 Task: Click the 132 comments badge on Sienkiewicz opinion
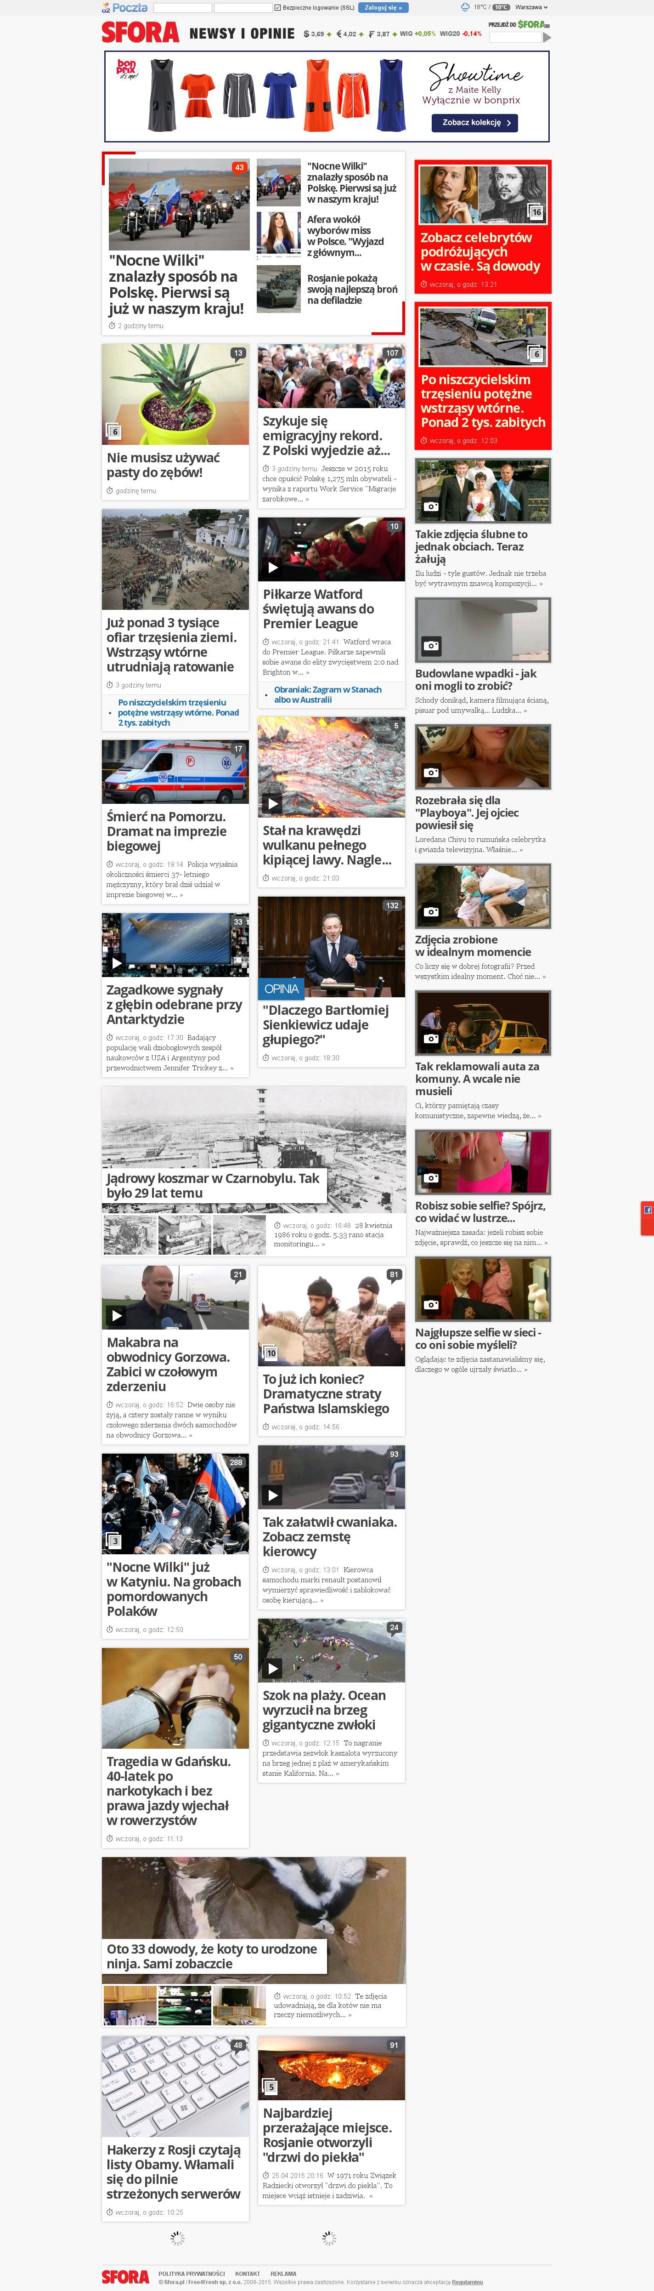(392, 905)
